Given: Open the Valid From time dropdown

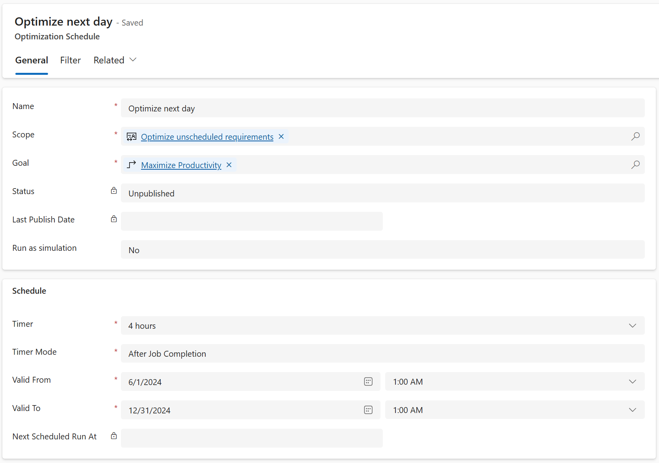Looking at the screenshot, I should [x=632, y=382].
